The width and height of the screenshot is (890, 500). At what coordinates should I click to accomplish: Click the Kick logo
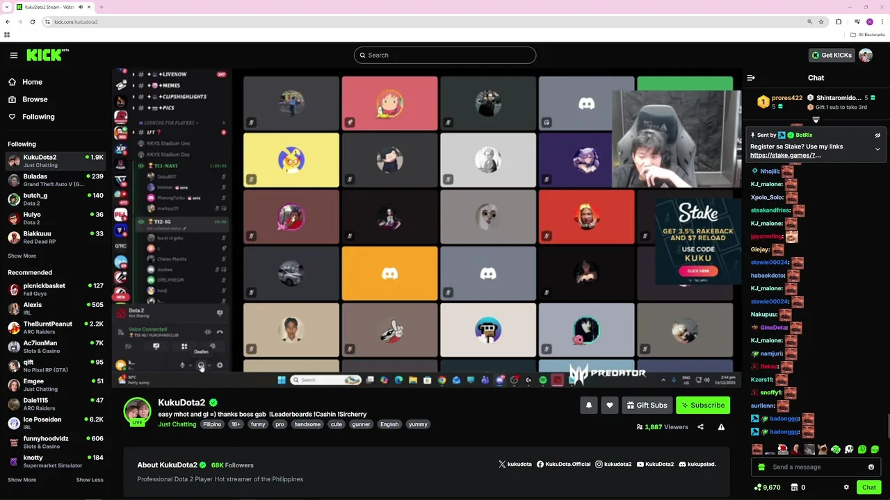48,55
